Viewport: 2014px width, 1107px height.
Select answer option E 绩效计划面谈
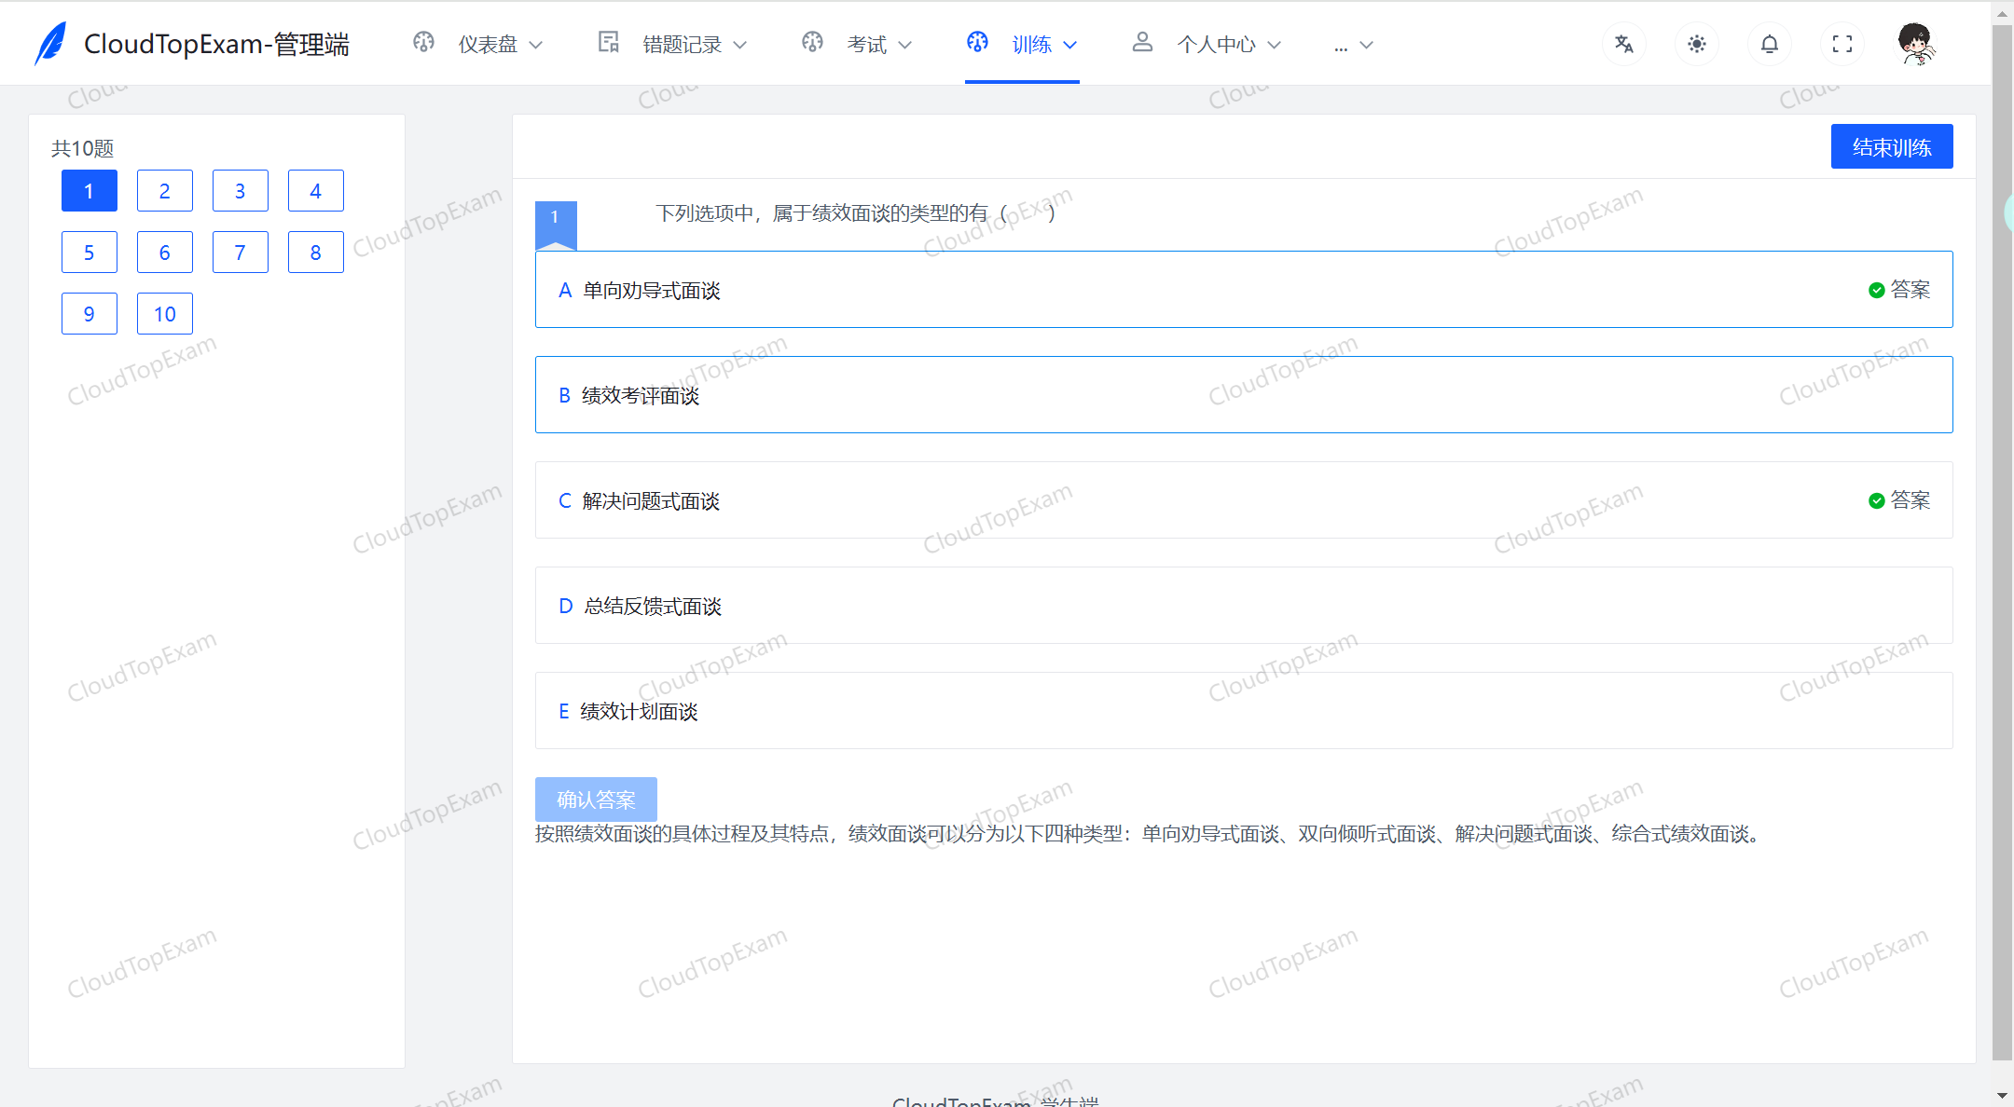click(1244, 710)
